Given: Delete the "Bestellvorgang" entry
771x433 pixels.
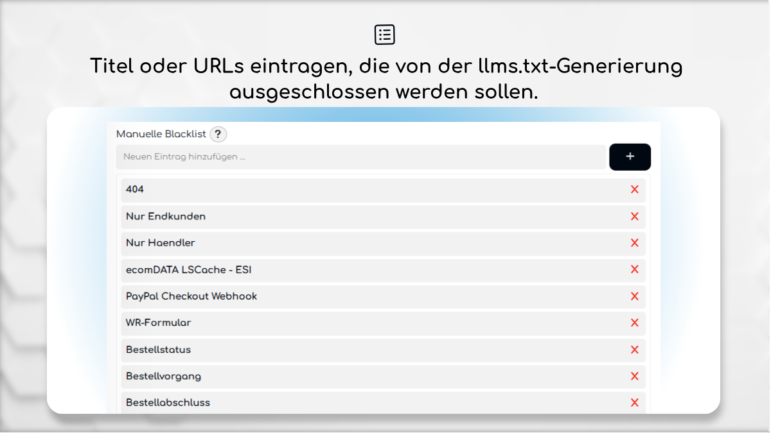Looking at the screenshot, I should pos(635,377).
